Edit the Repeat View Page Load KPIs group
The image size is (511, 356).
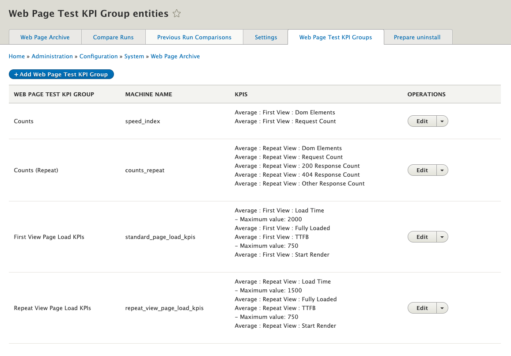tap(422, 308)
